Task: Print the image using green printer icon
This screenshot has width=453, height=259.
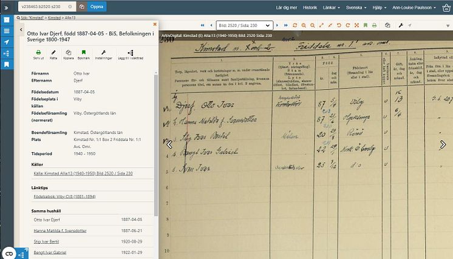Action: click(x=374, y=25)
